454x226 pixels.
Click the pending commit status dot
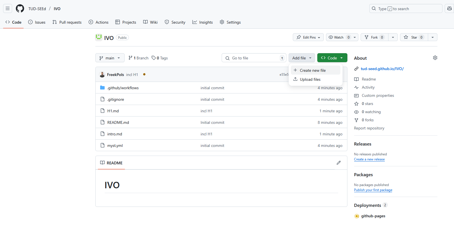coord(144,74)
